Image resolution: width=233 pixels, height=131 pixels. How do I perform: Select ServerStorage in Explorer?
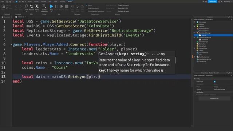[203, 42]
